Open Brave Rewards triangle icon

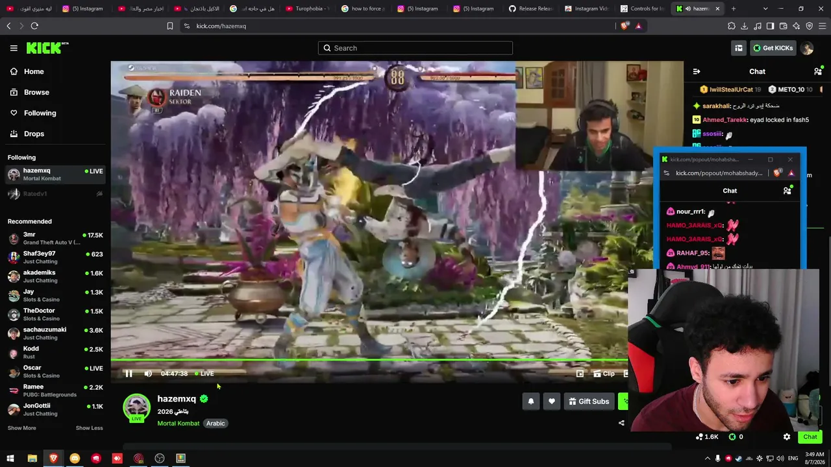[x=638, y=26]
